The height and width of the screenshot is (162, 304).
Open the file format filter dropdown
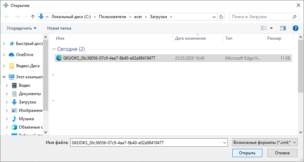(264, 142)
